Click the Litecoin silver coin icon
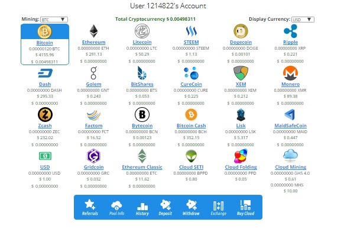Image resolution: width=344 pixels, height=238 pixels. 142,31
